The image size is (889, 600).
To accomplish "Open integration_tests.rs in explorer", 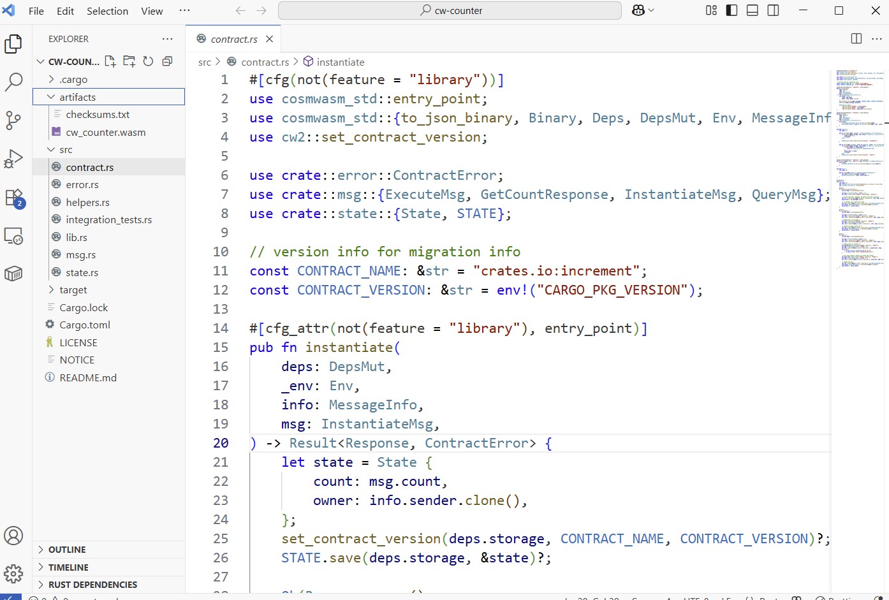I will [x=108, y=220].
